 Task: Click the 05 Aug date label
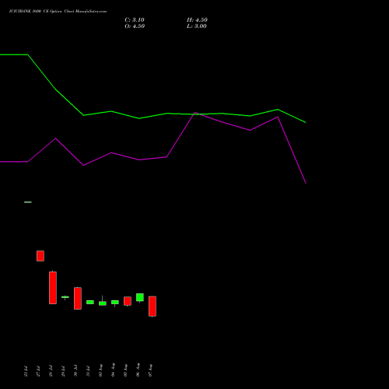click(125, 370)
